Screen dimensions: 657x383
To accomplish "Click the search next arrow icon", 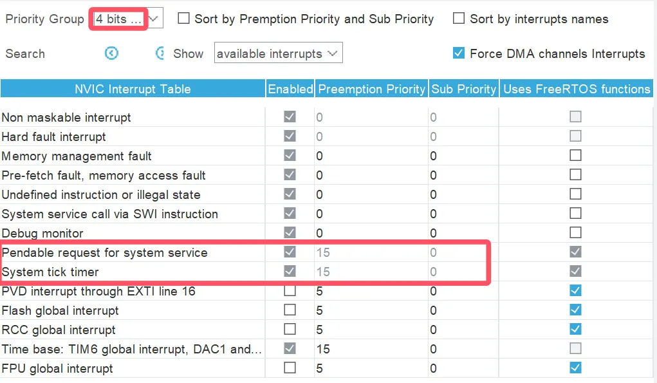I will point(160,53).
